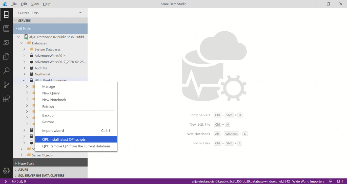Open the Manage gear icon

pyautogui.click(x=6, y=171)
